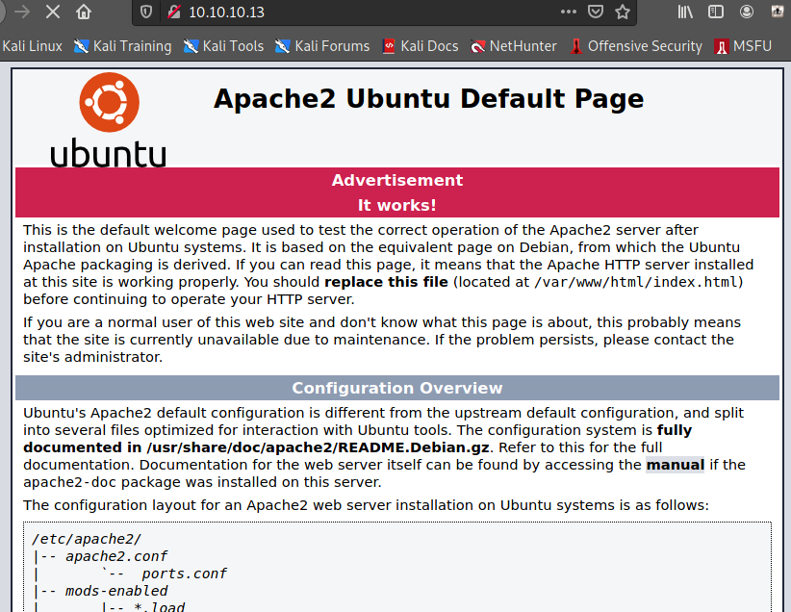
Task: Open page actions three-dots menu
Action: [569, 12]
